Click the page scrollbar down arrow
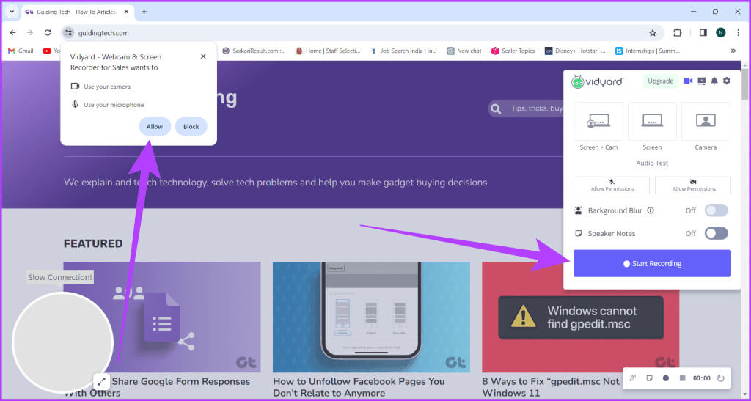751x401 pixels. pos(745,394)
